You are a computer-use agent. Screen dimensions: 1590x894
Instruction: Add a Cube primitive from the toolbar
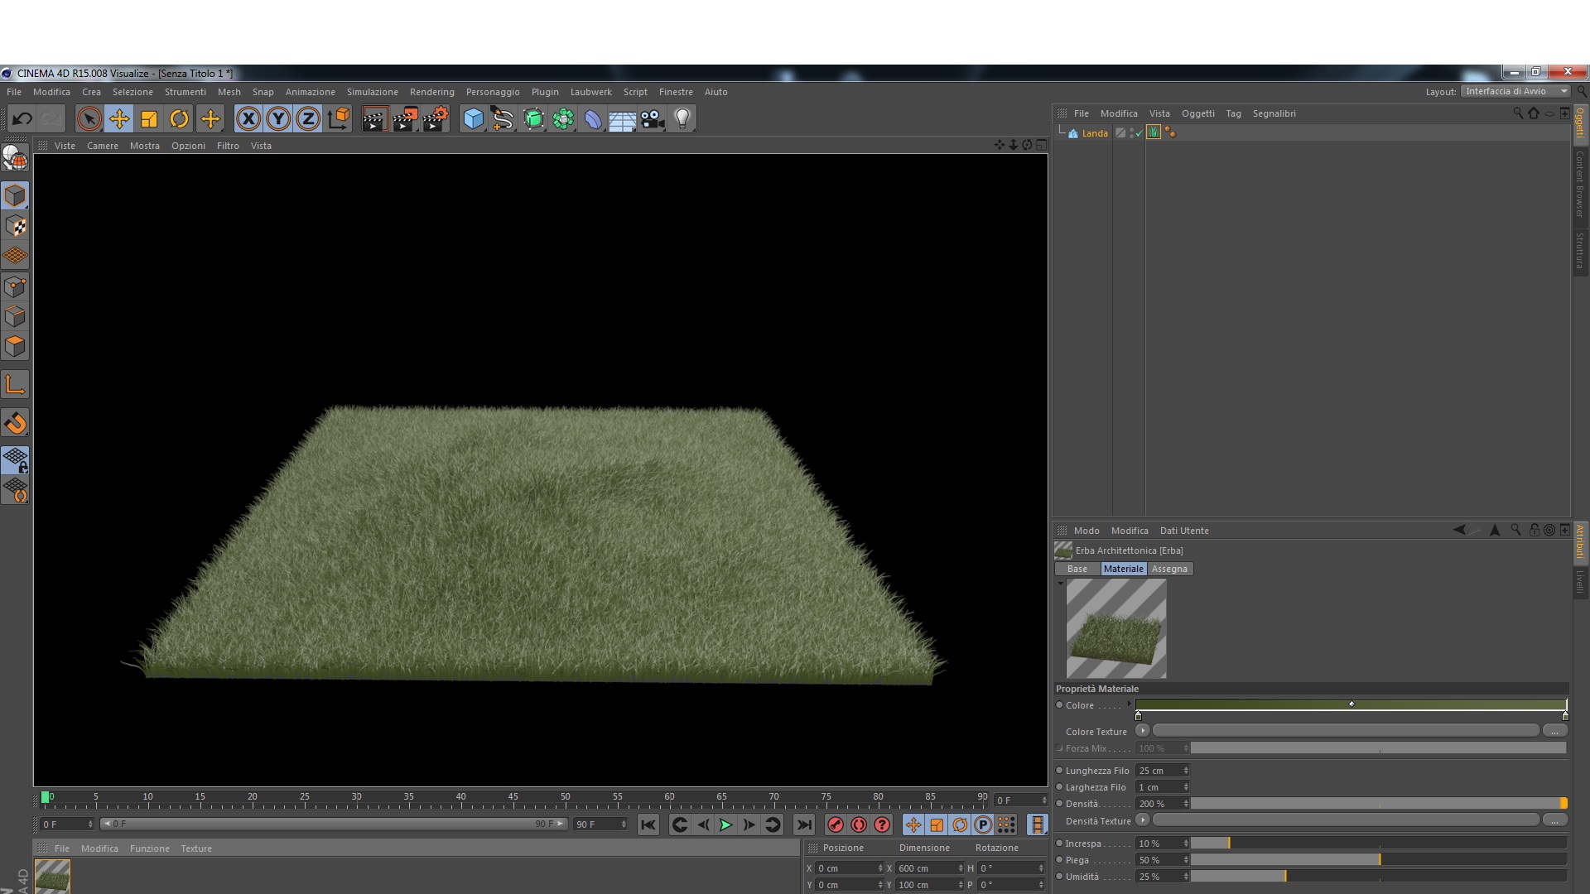pos(473,119)
